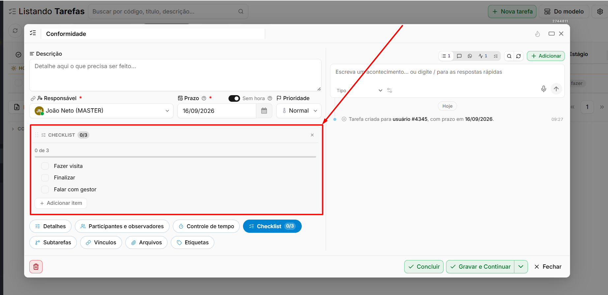Show comments using the speech bubble filter
The height and width of the screenshot is (295, 608).
click(x=459, y=56)
